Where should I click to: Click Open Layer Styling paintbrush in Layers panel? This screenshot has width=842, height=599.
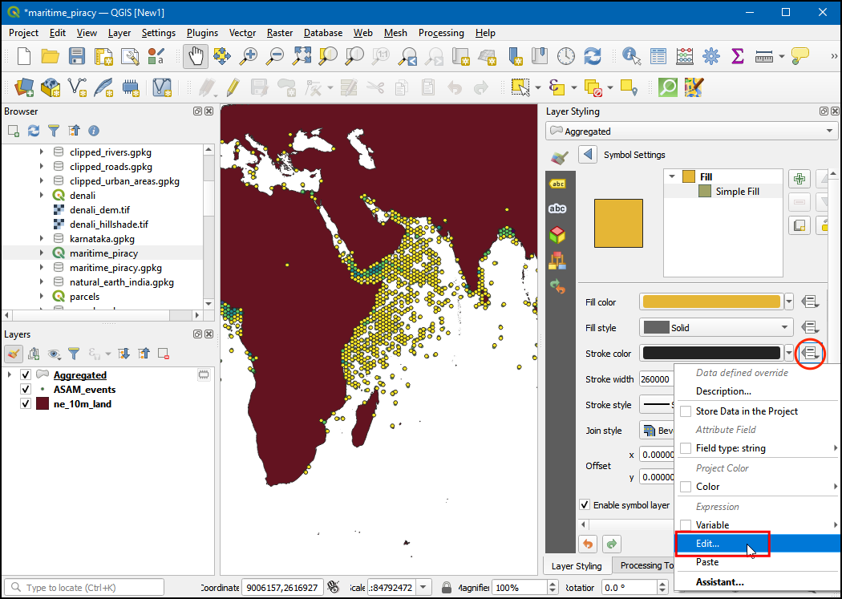[x=14, y=354]
